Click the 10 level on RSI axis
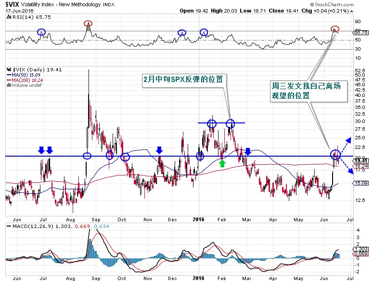373x281 pixels. pyautogui.click(x=358, y=58)
